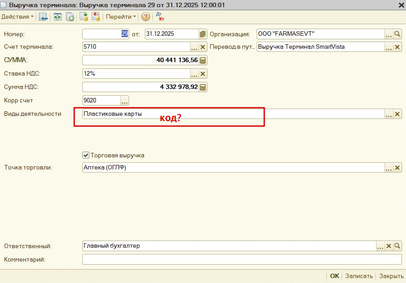Image resolution: width=406 pixels, height=283 pixels.
Task: Click the Точка торговли field Аптека (ОГЛФ)
Action: (233, 168)
